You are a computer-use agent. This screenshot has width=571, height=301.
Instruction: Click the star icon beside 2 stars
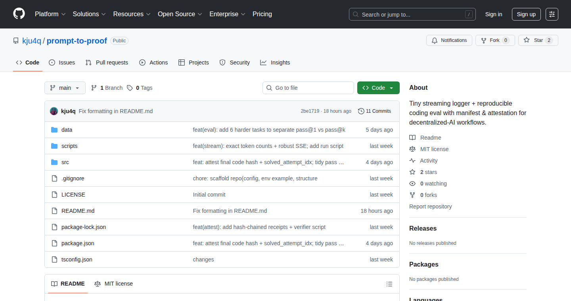pos(412,172)
